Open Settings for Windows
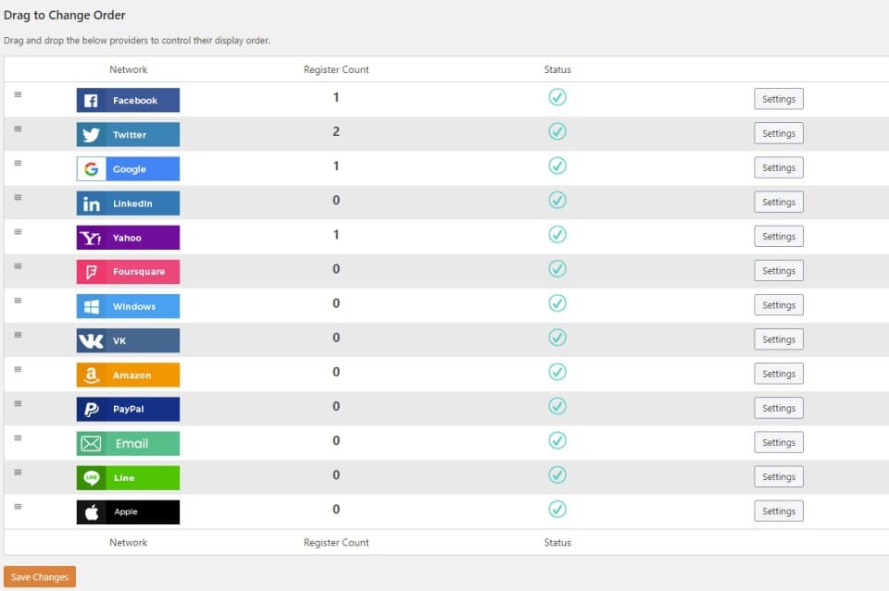Image resolution: width=889 pixels, height=591 pixels. click(x=779, y=305)
